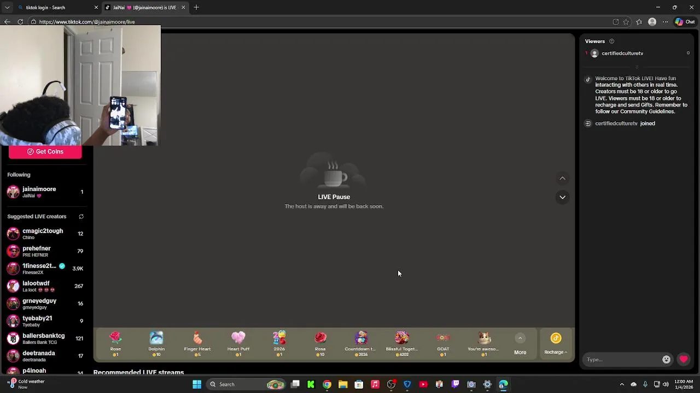Go to previous live stream arrow
This screenshot has width=700, height=393.
[562, 178]
